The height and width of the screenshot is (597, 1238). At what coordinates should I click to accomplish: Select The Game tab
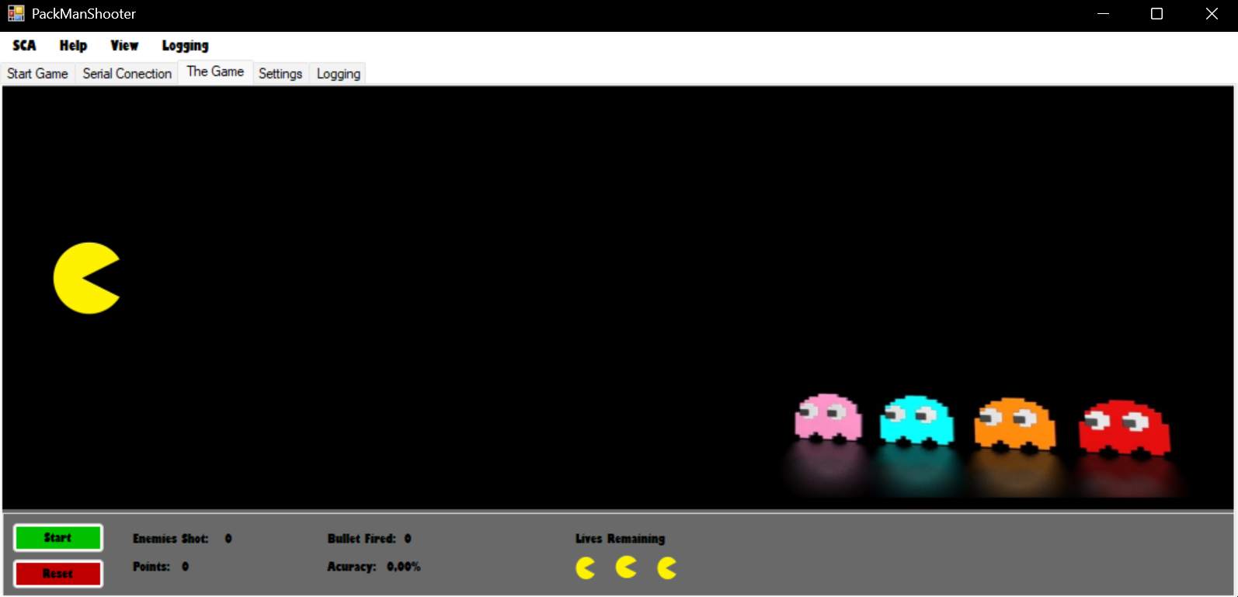click(215, 71)
